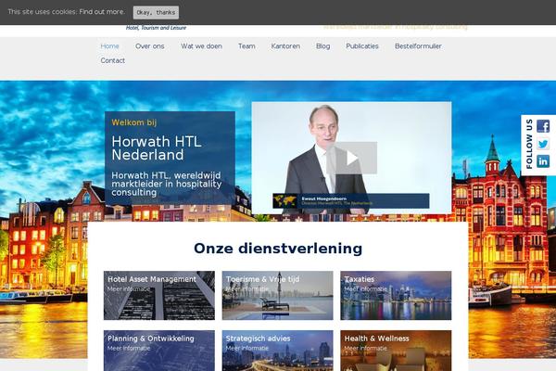Viewport: 556px width, 371px height.
Task: Click the Welkom bij text
Action: pos(134,122)
